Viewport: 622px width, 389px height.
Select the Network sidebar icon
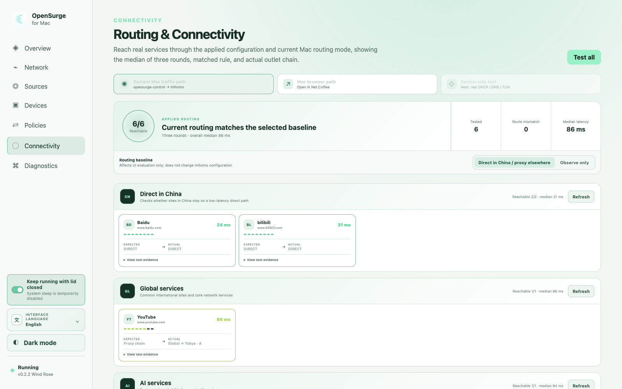point(16,67)
